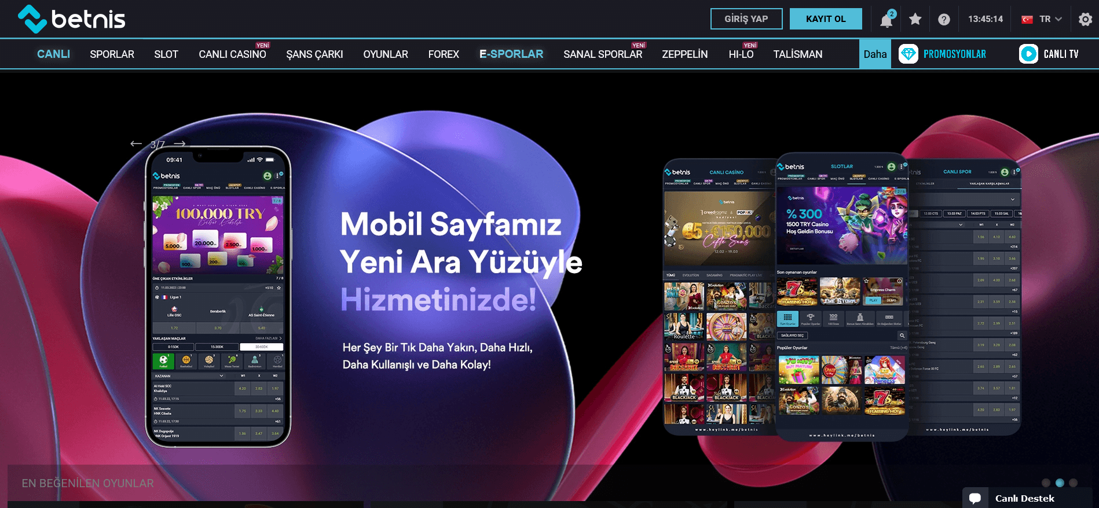
Task: Click the KAYIT OL button
Action: tap(826, 19)
